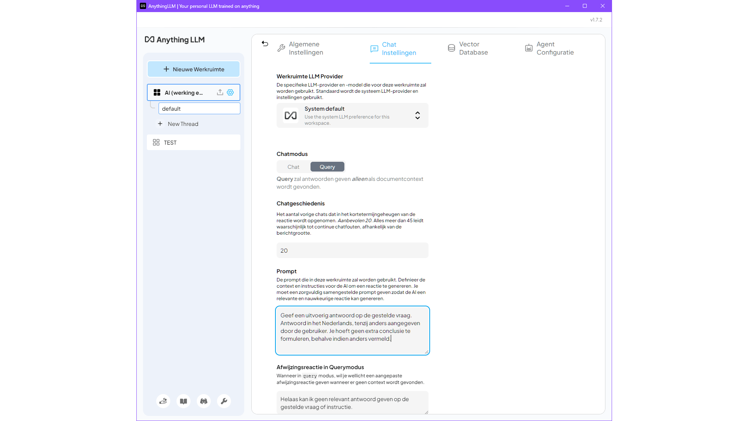
Task: Click the chat history number field
Action: [x=352, y=251]
